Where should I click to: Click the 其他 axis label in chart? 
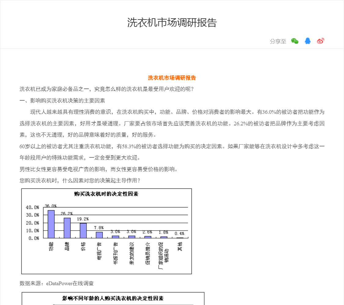tap(180, 246)
